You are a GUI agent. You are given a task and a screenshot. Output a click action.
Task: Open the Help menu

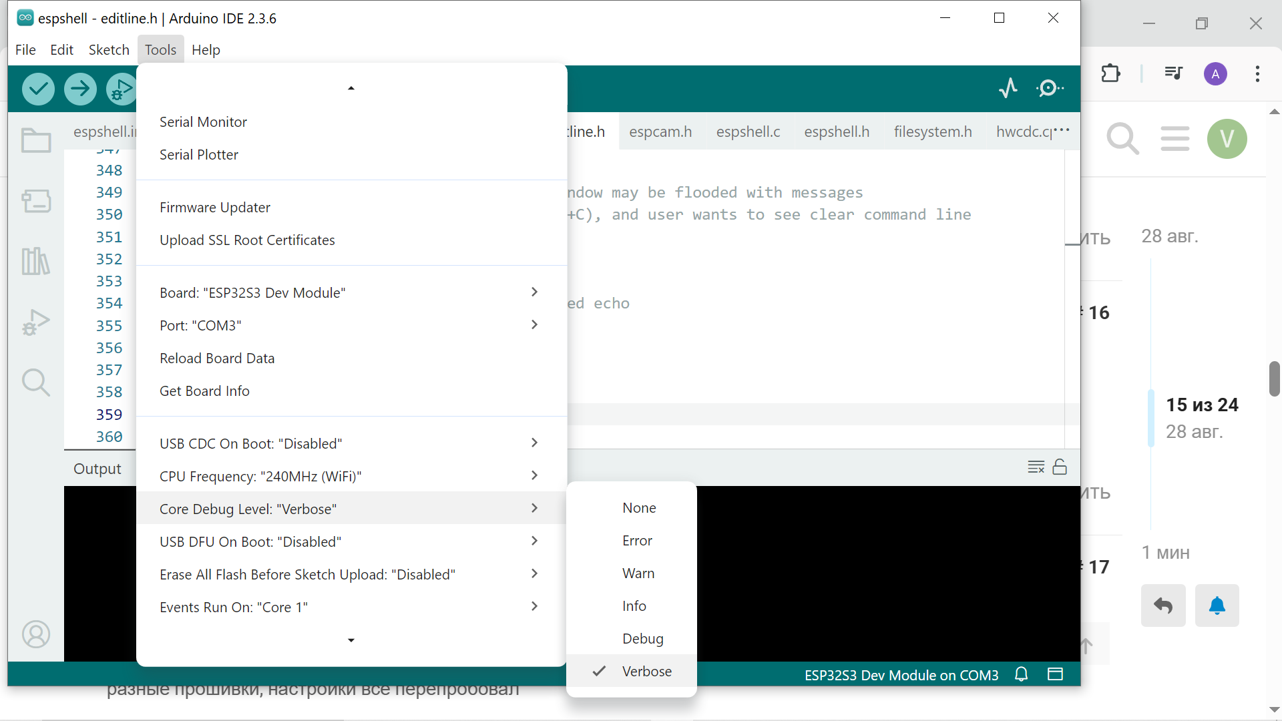pyautogui.click(x=206, y=50)
